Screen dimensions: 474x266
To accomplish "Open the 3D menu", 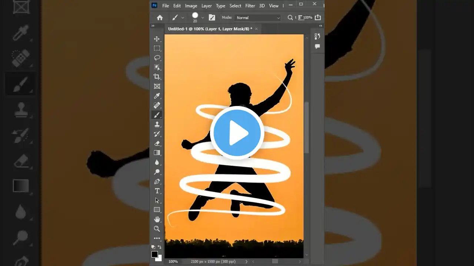I will pos(262,6).
